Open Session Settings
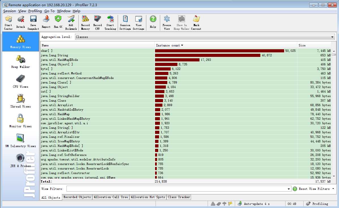339x208 pixels. click(x=125, y=23)
